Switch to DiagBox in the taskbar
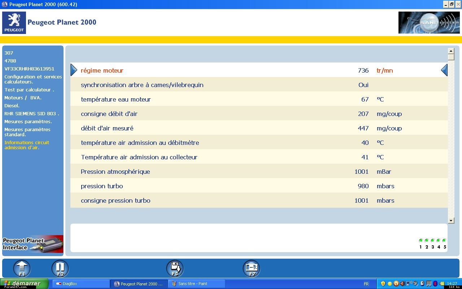 (81, 284)
